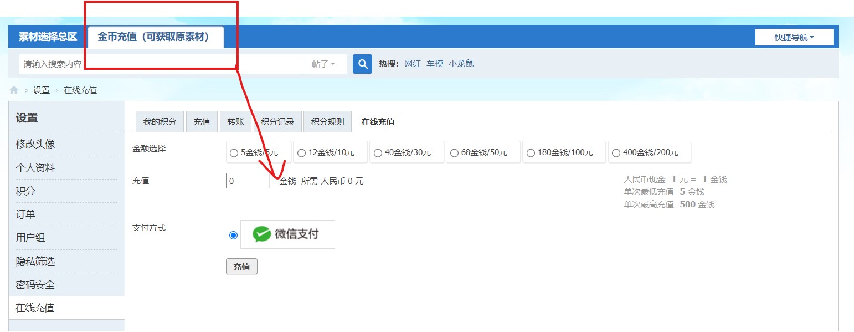Click the 所需 人民币 0 元 text
854x332 pixels.
pyautogui.click(x=332, y=181)
